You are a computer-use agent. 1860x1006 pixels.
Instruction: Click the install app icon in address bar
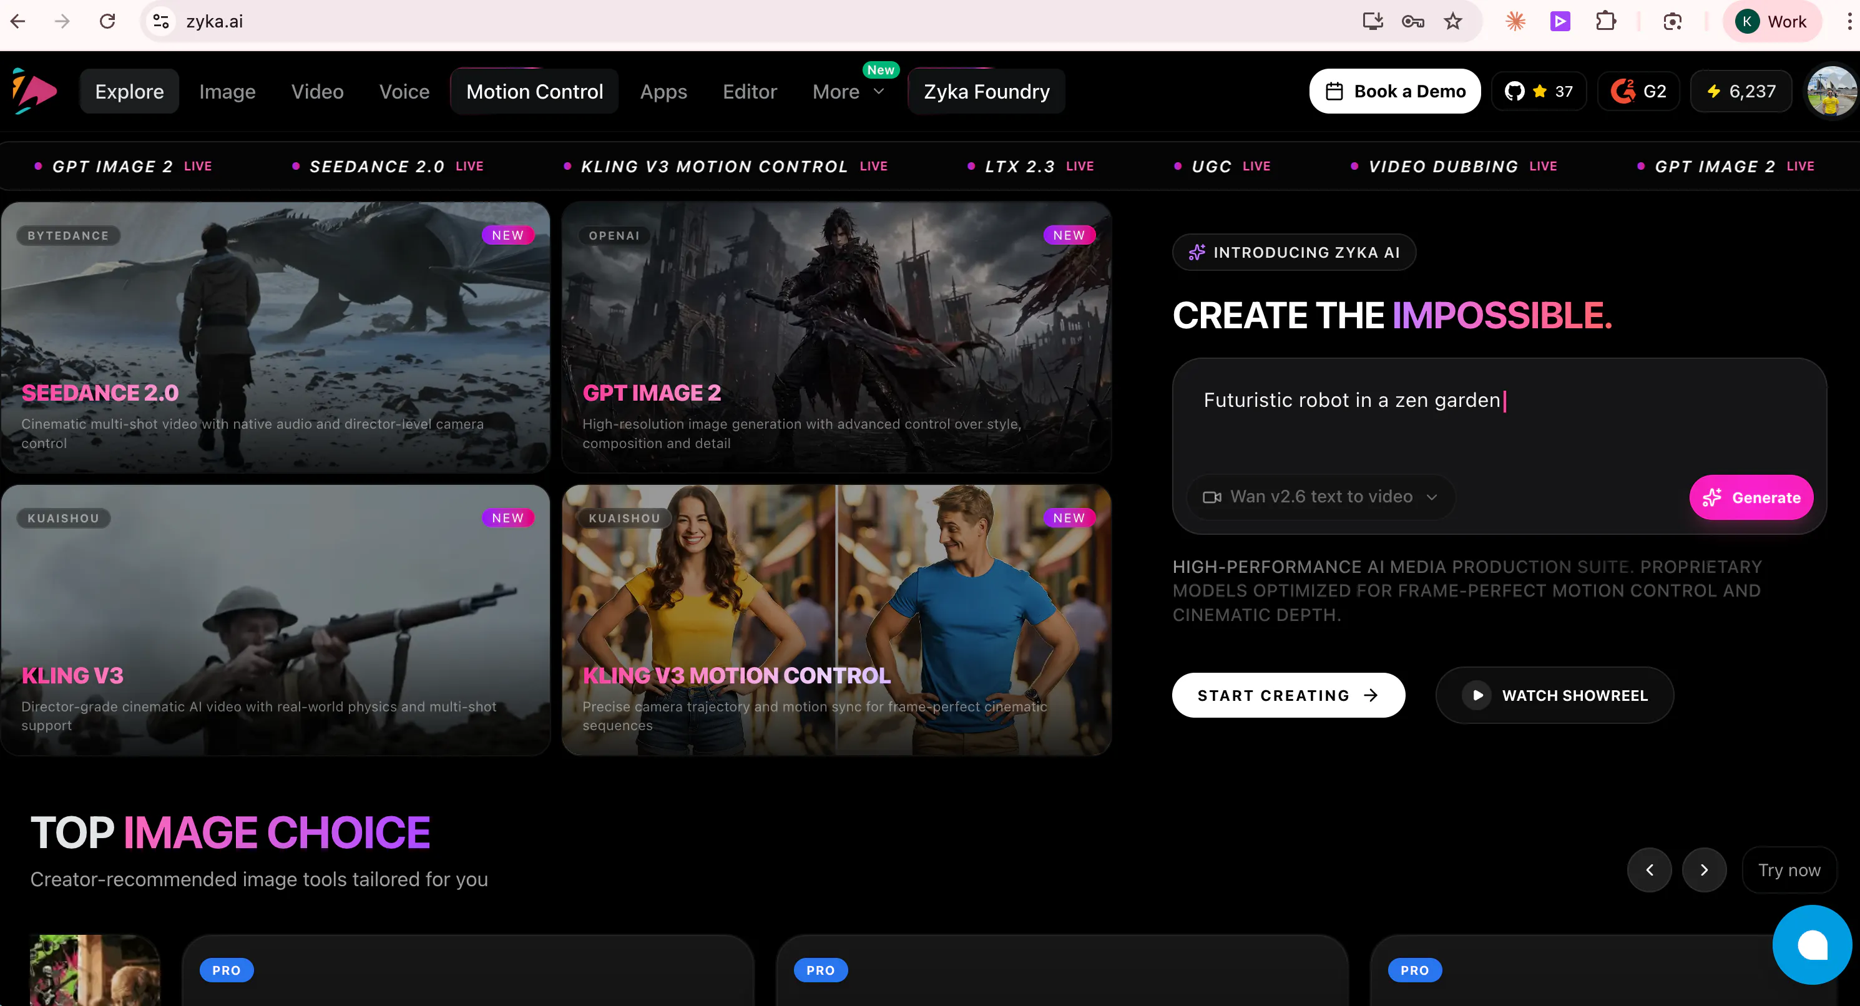pyautogui.click(x=1373, y=22)
